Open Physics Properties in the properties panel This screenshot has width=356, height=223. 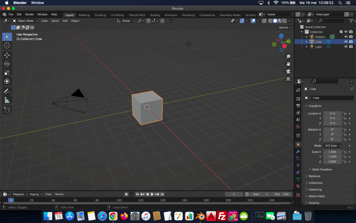298,166
